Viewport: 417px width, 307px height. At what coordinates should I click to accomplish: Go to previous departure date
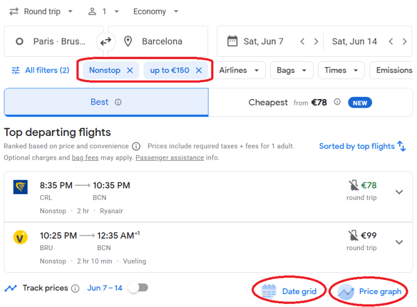303,41
